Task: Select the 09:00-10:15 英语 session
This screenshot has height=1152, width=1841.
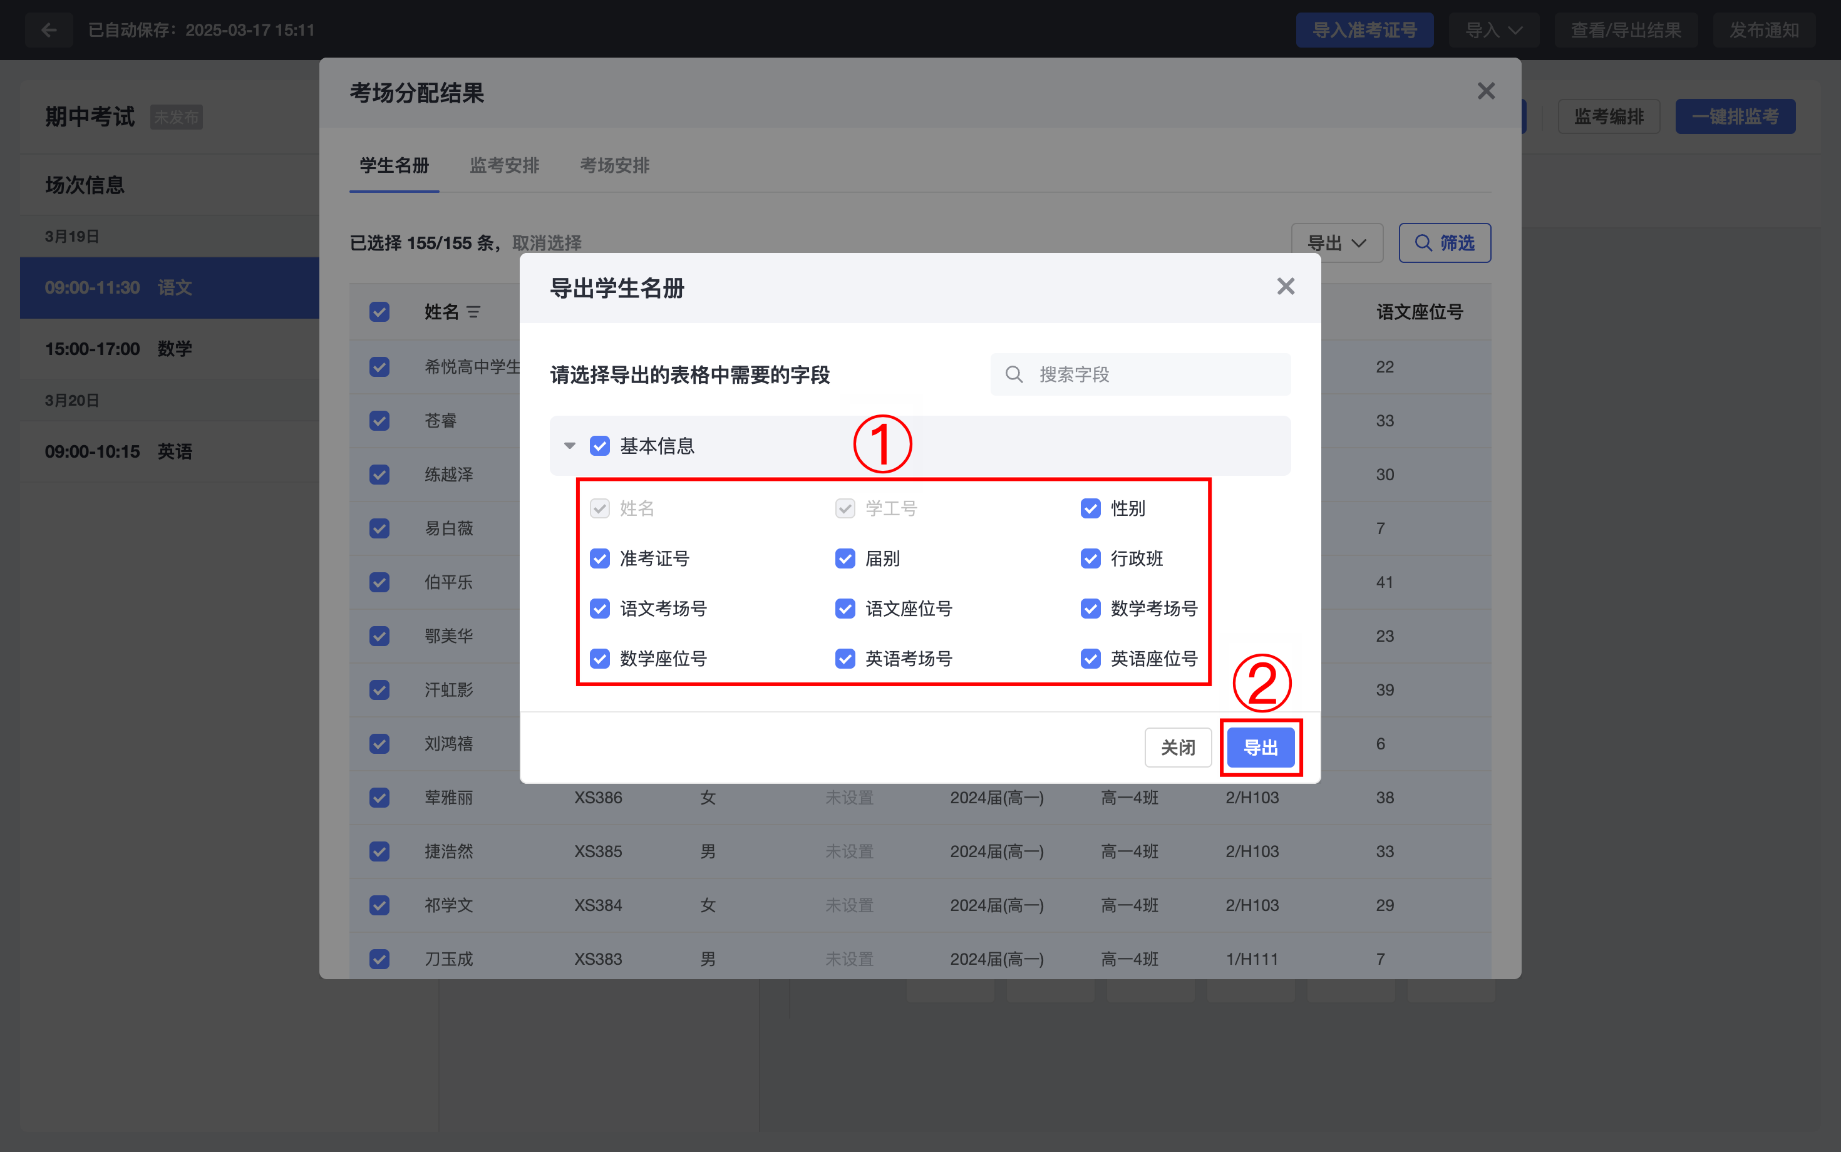Action: pyautogui.click(x=169, y=452)
